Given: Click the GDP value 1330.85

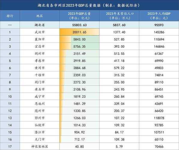Looking at the screenshot, I should (x=79, y=111).
